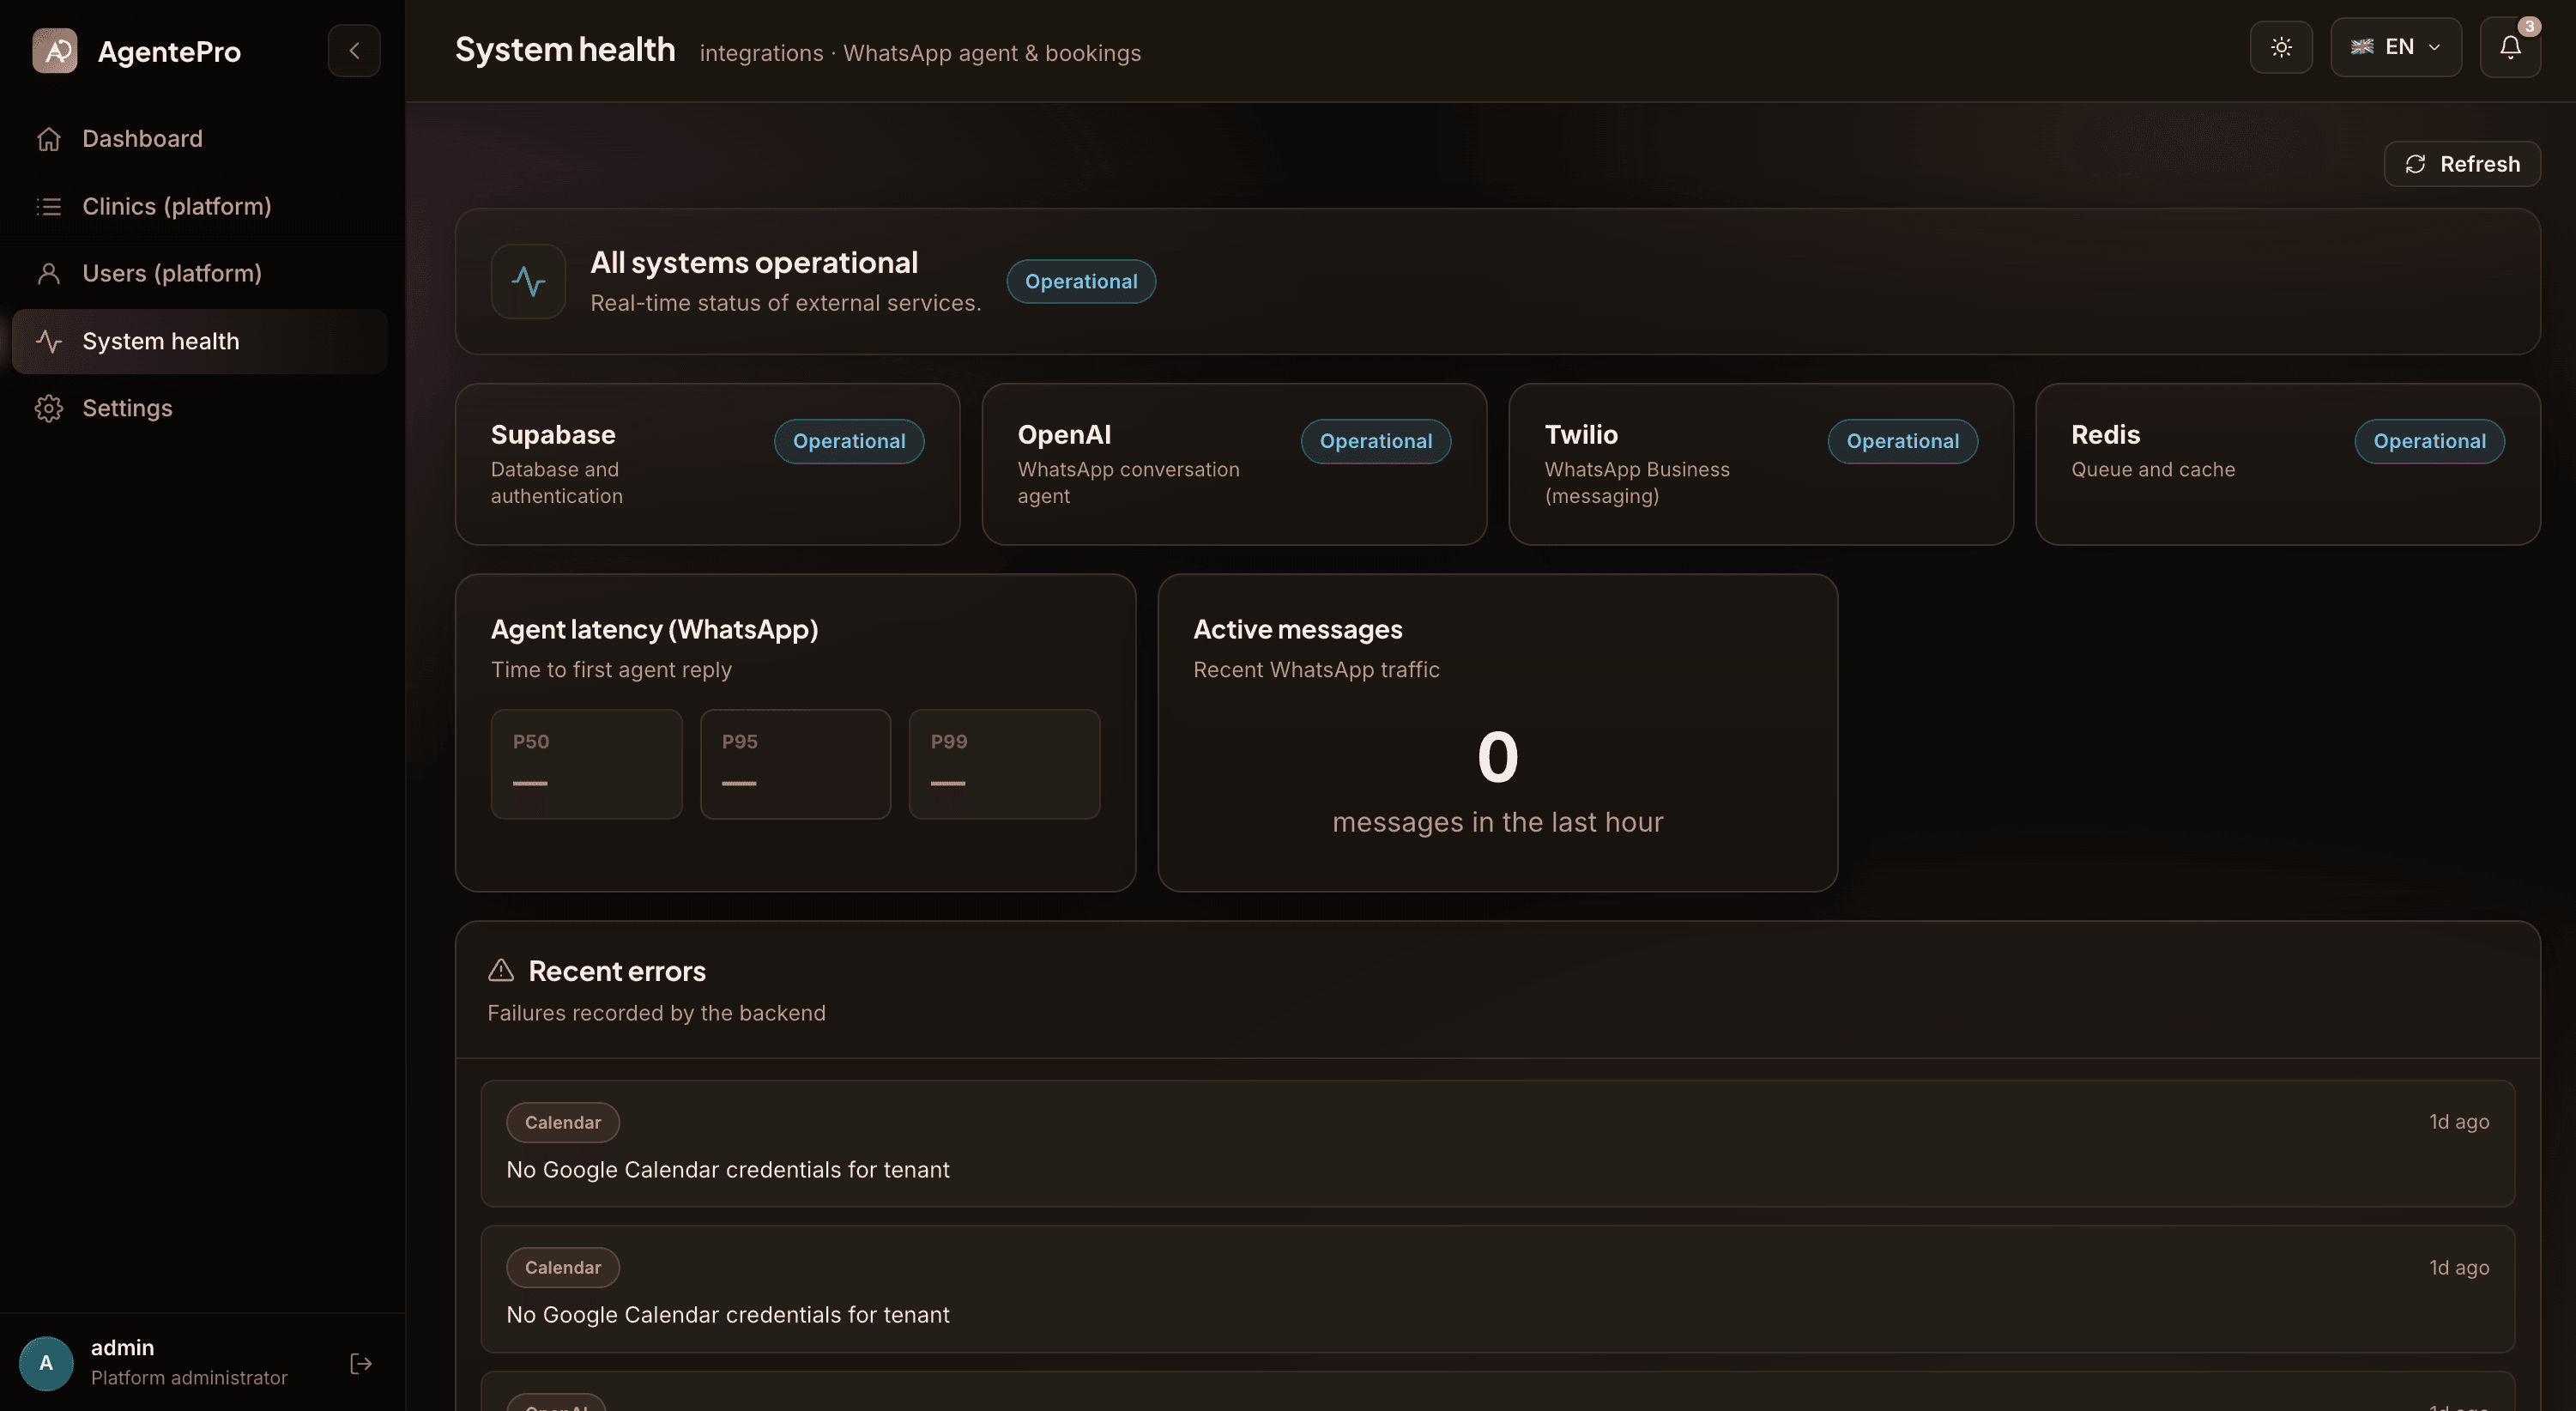The image size is (2576, 1411).
Task: Click the P95 latency box
Action: pyautogui.click(x=795, y=764)
